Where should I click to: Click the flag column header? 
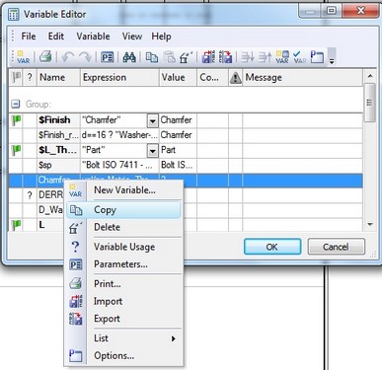click(16, 78)
